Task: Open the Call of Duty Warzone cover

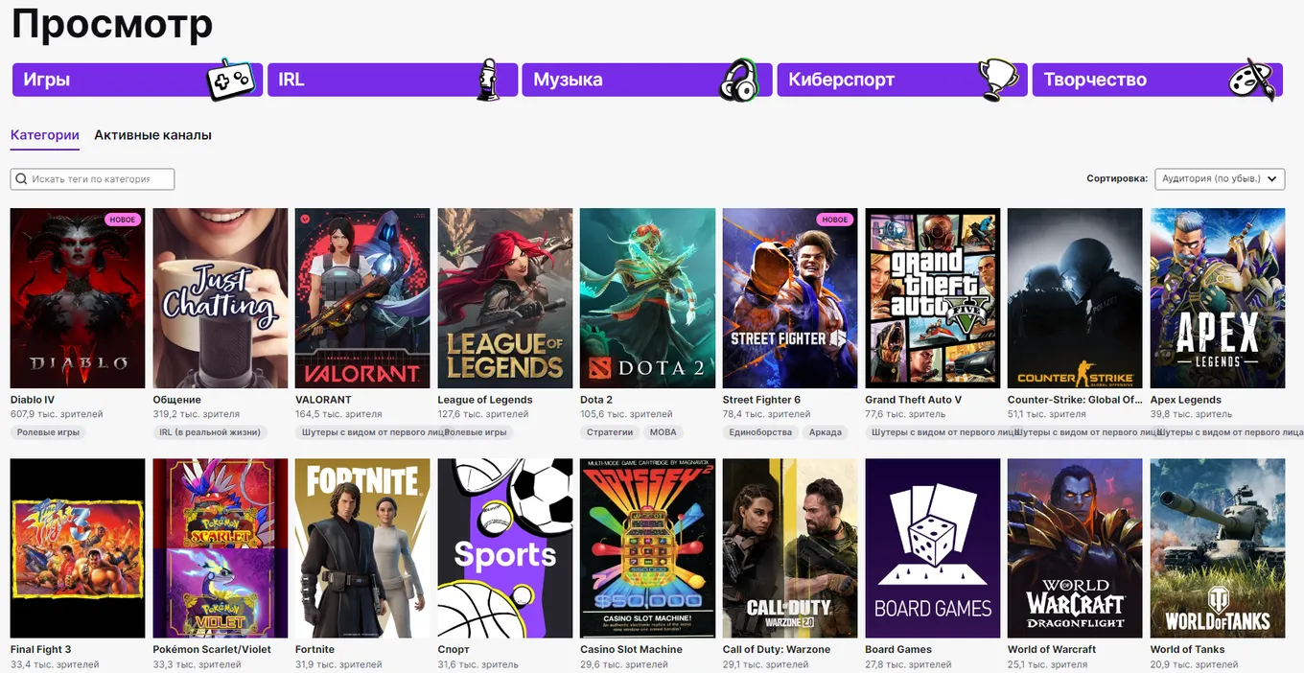Action: coord(790,548)
